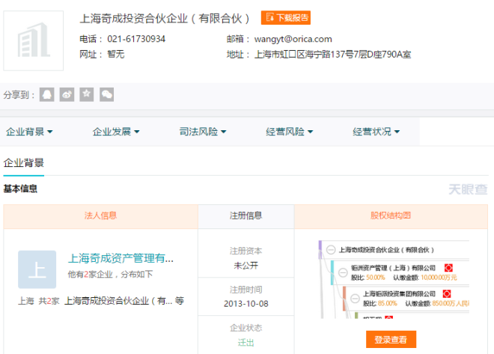494x354 pixels.
Task: Open the 经营状况 dropdown menu
Action: click(376, 132)
